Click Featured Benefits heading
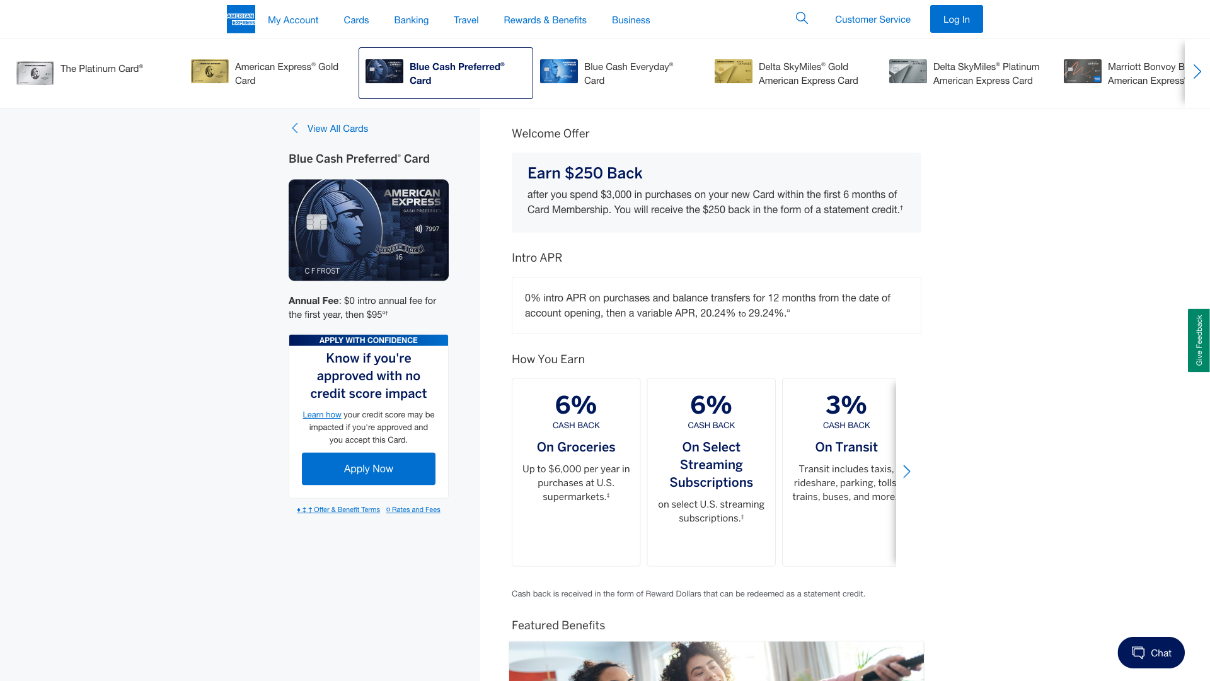Screen dimensions: 1210x681 coord(558,626)
